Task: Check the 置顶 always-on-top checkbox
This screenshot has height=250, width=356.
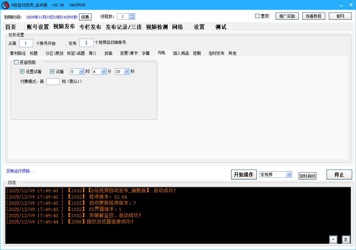Action: tap(257, 16)
